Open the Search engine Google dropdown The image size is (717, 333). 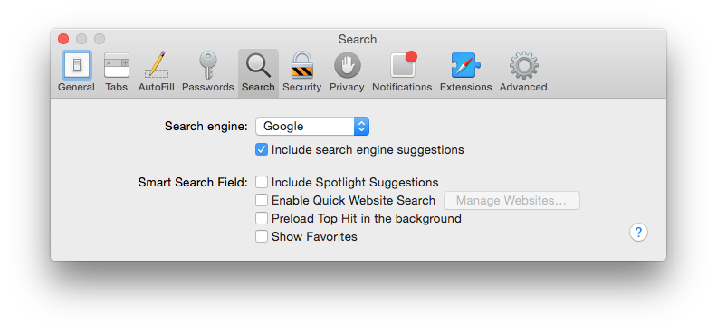click(x=312, y=127)
